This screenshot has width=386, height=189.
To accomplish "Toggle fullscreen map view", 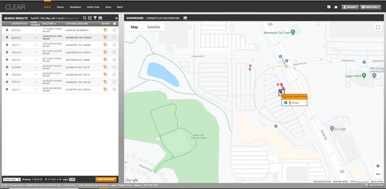I will pos(377,27).
